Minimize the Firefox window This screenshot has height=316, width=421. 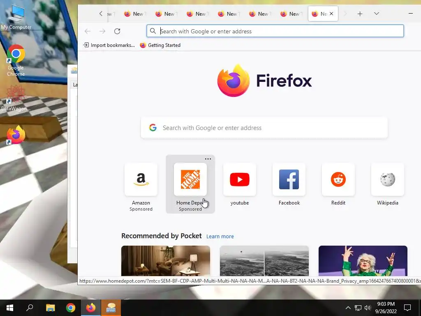[x=411, y=14]
